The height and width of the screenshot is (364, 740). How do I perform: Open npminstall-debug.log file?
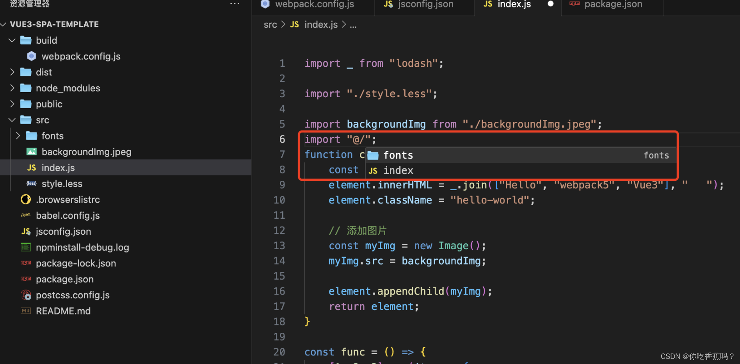[82, 248]
